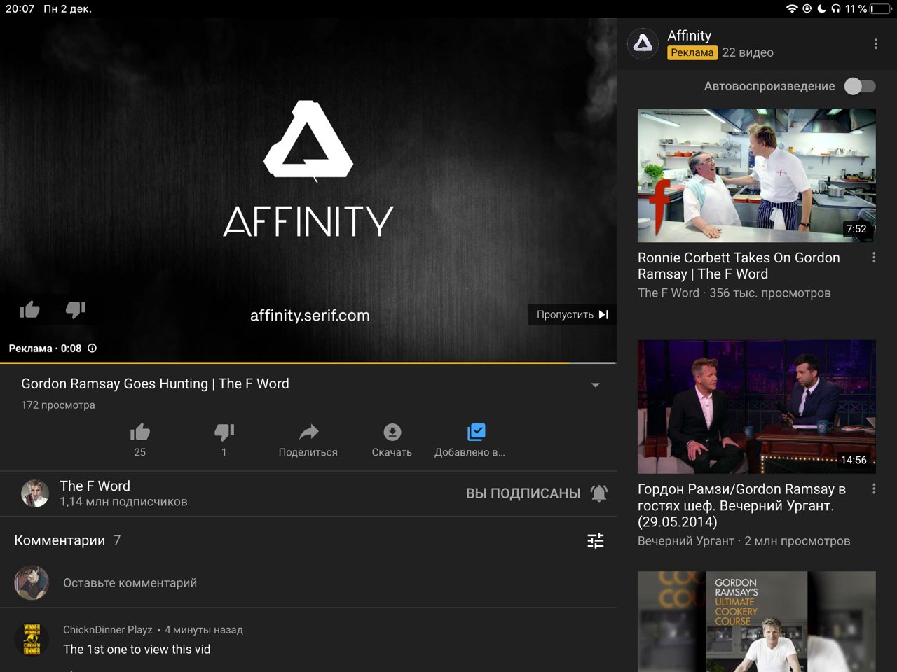The image size is (897, 672).
Task: Open the Добавлено в… saved playlist icon
Action: pyautogui.click(x=476, y=432)
